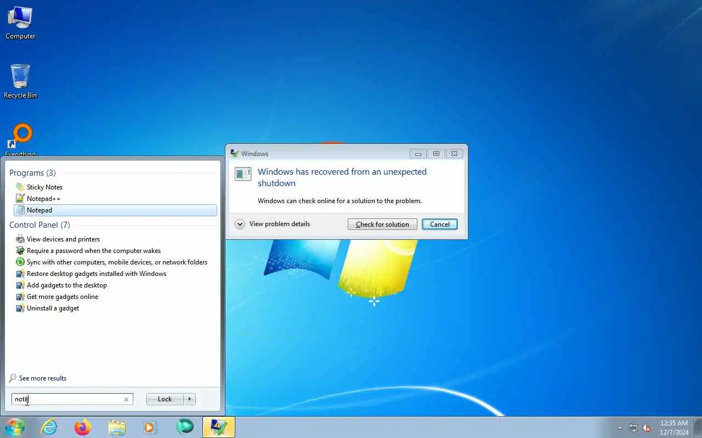
Task: Click the muted volume tray icon
Action: click(647, 428)
